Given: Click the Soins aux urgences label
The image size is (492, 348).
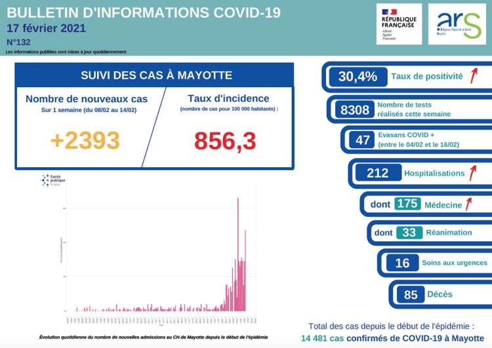Looking at the screenshot, I should (455, 263).
